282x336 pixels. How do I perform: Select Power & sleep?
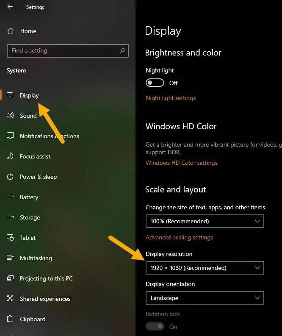tap(39, 177)
